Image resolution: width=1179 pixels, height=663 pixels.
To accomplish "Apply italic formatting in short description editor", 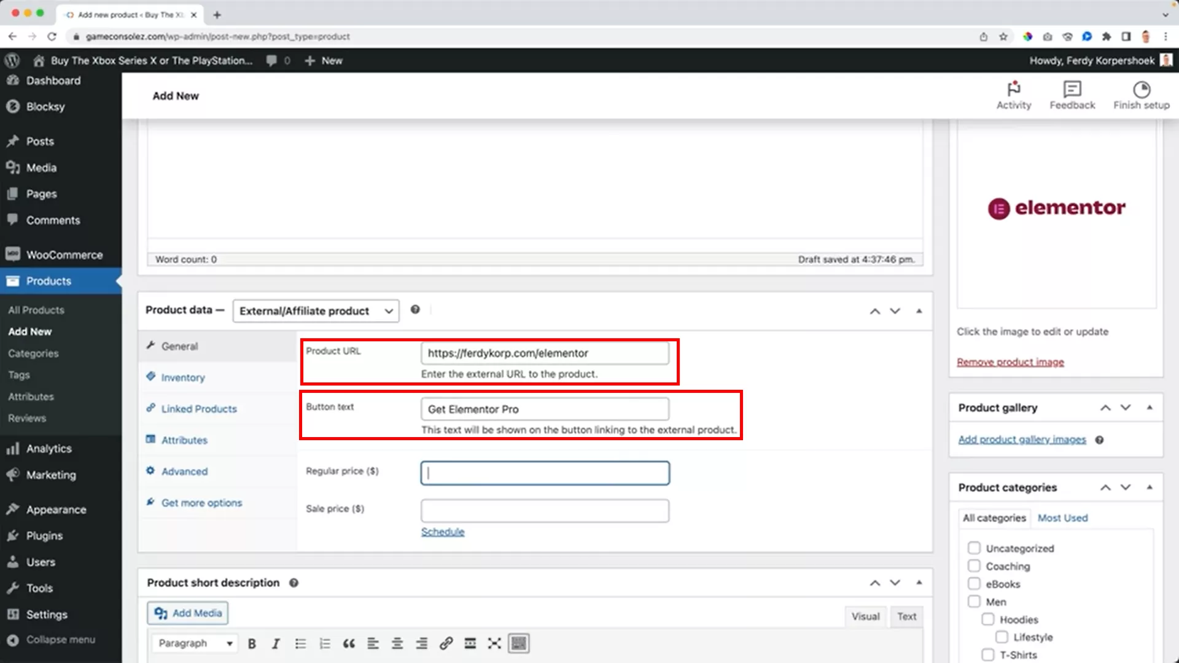I will click(x=275, y=643).
